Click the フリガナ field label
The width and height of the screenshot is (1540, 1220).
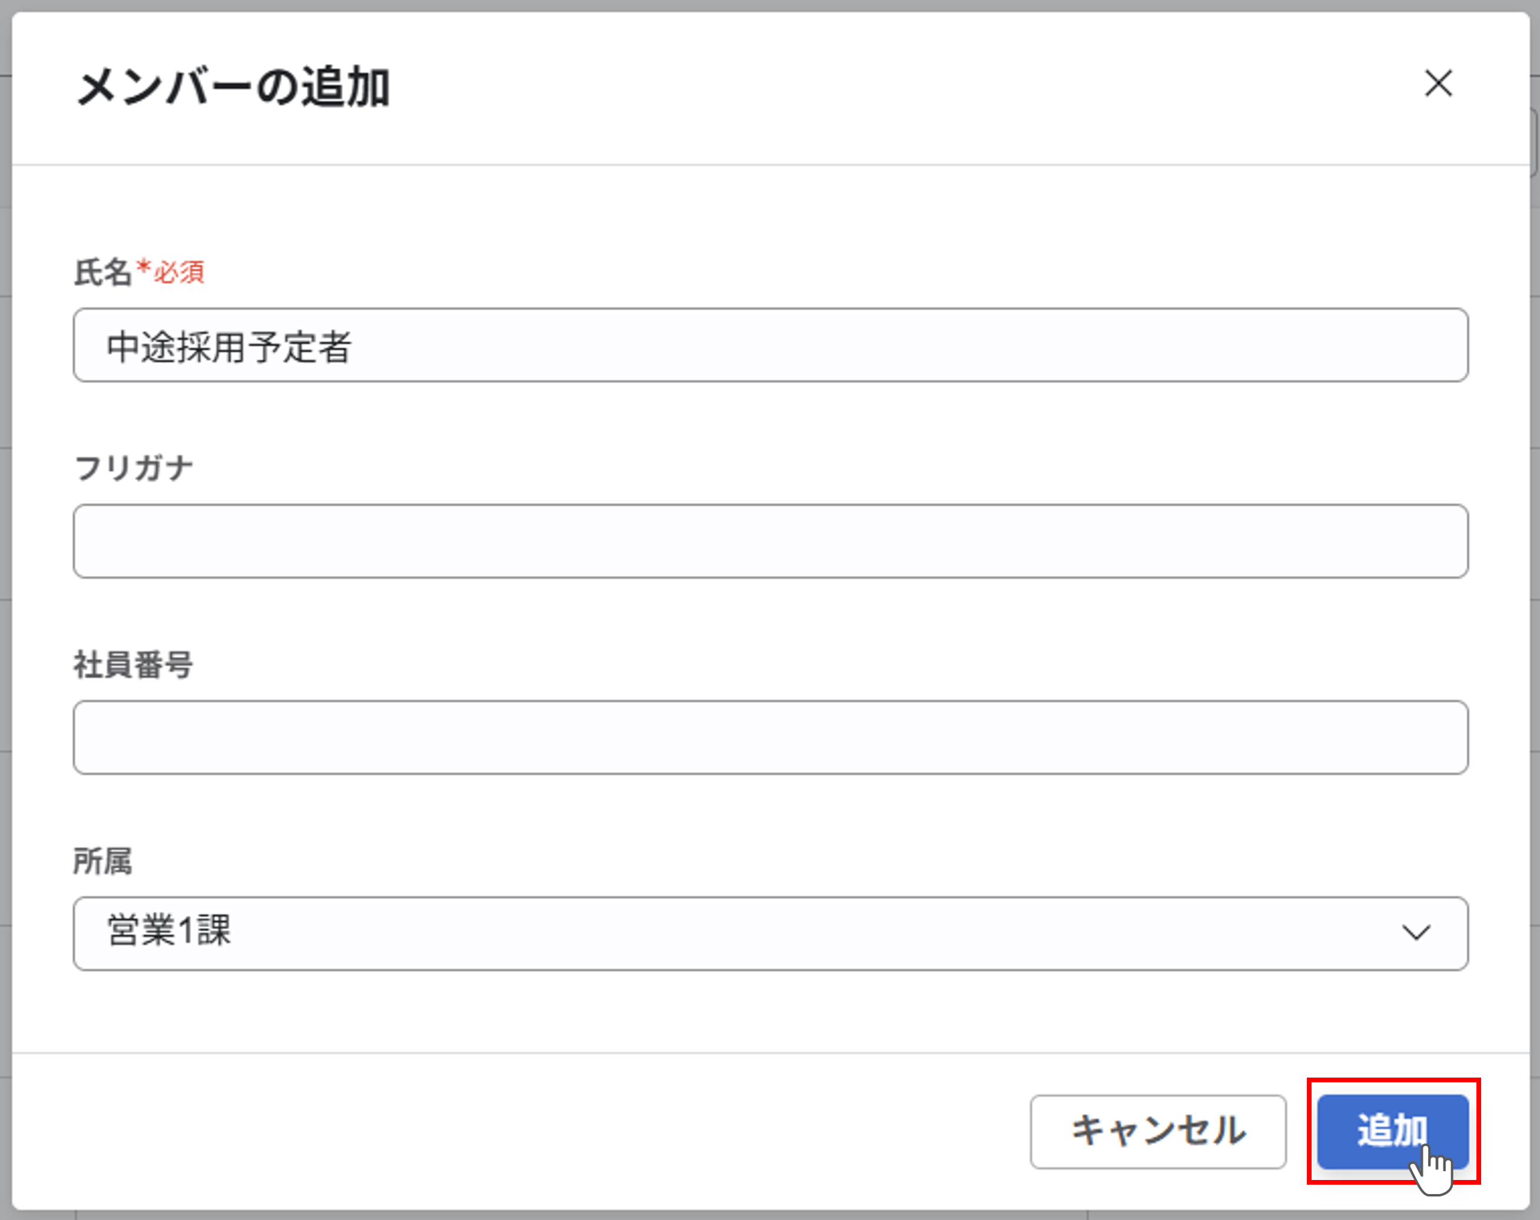pyautogui.click(x=133, y=467)
